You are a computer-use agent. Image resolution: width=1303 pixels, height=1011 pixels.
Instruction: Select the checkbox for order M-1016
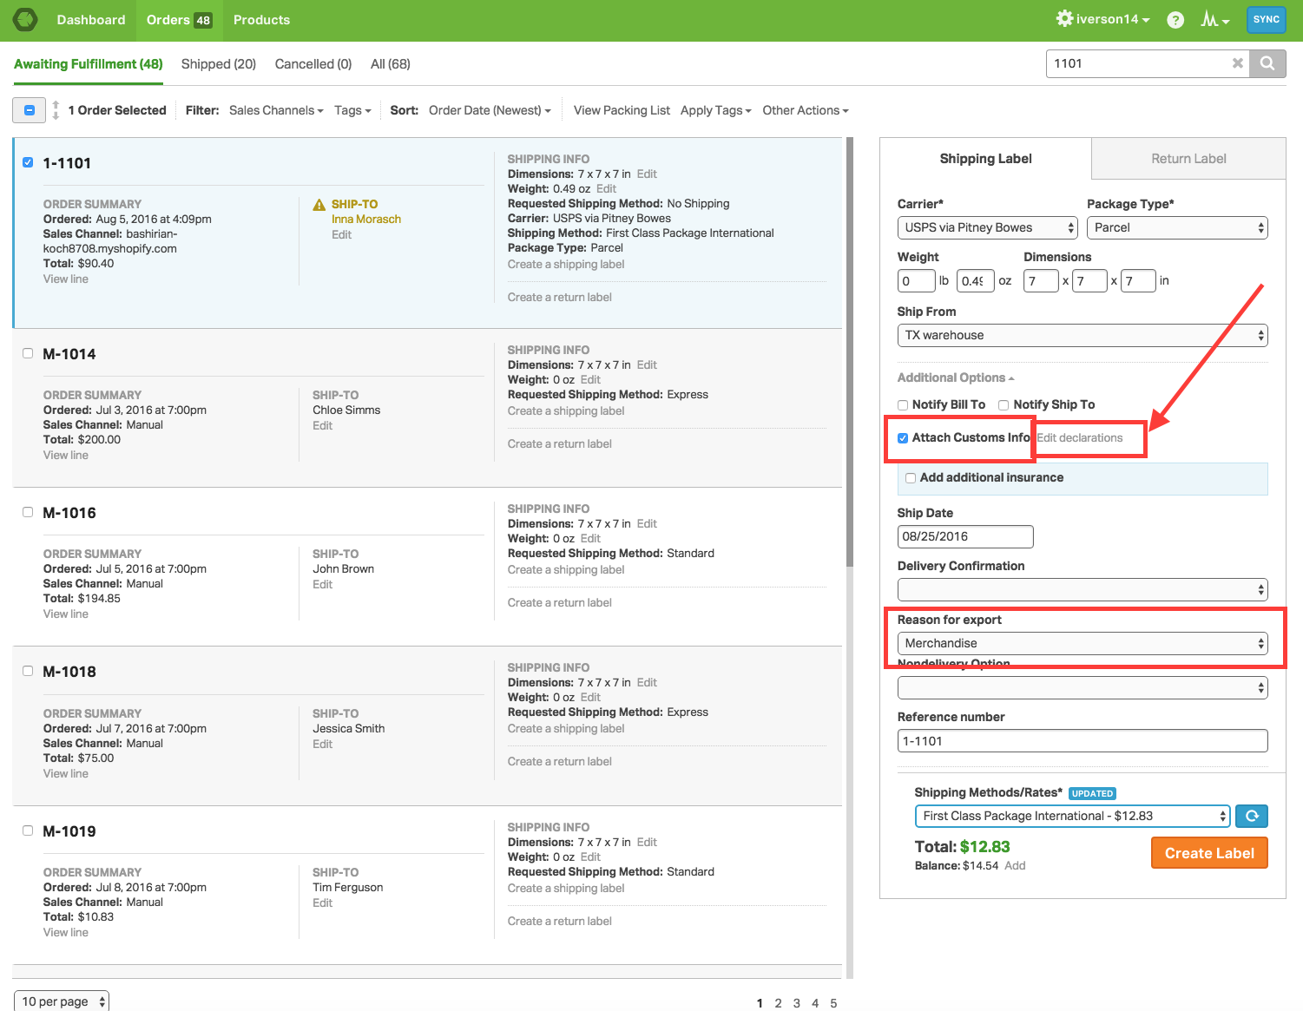[28, 512]
